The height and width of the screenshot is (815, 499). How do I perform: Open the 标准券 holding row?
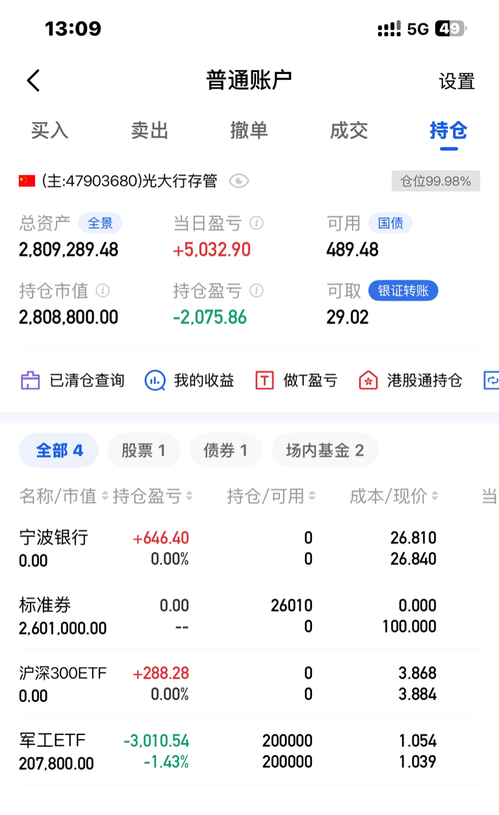tap(249, 615)
